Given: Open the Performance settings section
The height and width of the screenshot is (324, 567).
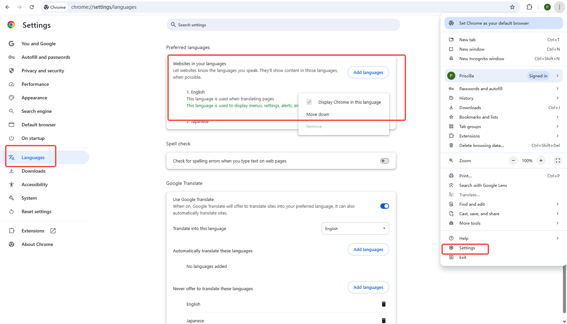Looking at the screenshot, I should pyautogui.click(x=35, y=84).
